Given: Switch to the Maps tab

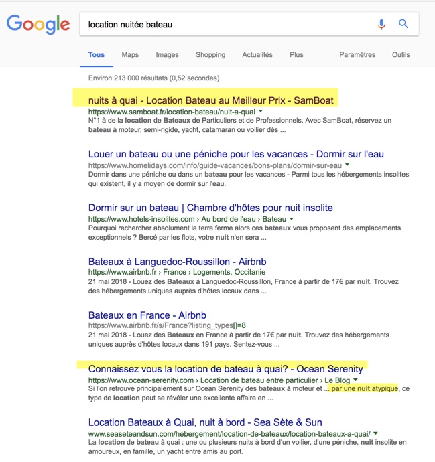Looking at the screenshot, I should click(x=130, y=55).
